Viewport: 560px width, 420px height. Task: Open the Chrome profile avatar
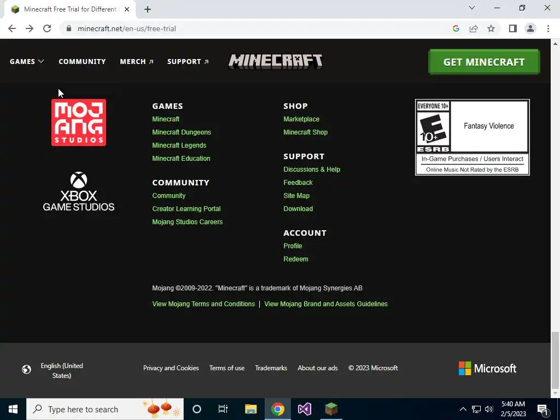coord(530,28)
